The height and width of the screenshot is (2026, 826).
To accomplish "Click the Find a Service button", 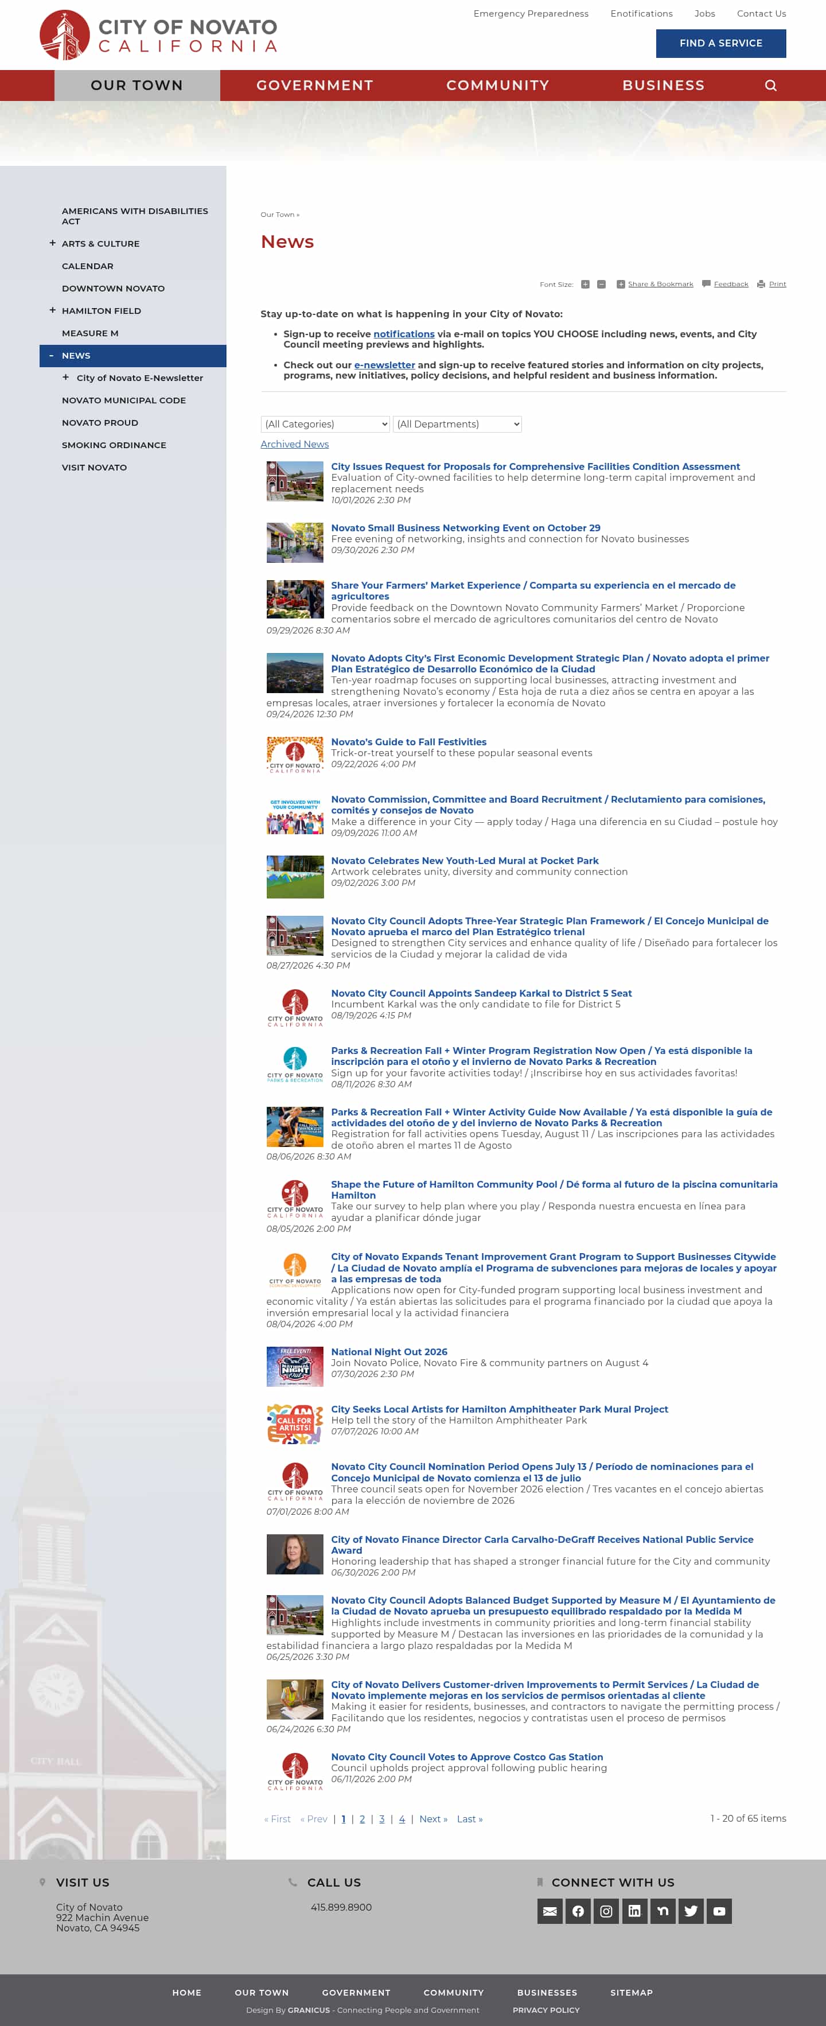I will coord(720,43).
